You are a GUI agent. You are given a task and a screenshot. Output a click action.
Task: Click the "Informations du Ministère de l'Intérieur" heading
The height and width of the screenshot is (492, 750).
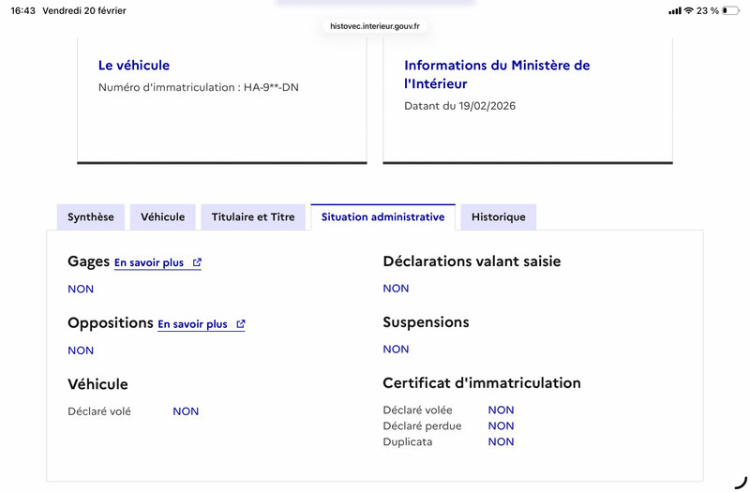(497, 74)
